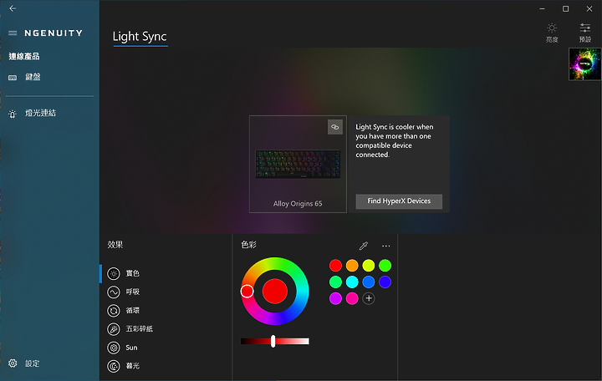This screenshot has width=602, height=381.
Task: Pick the cyan color swatch
Action: coord(352,282)
